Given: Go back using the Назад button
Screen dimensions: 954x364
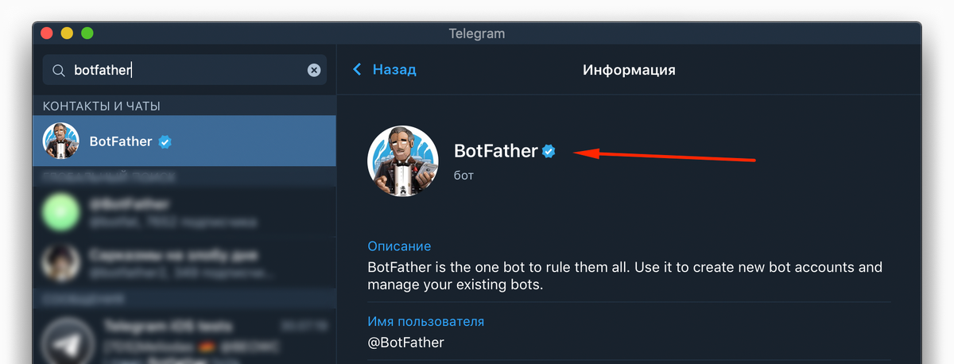Looking at the screenshot, I should [x=385, y=70].
